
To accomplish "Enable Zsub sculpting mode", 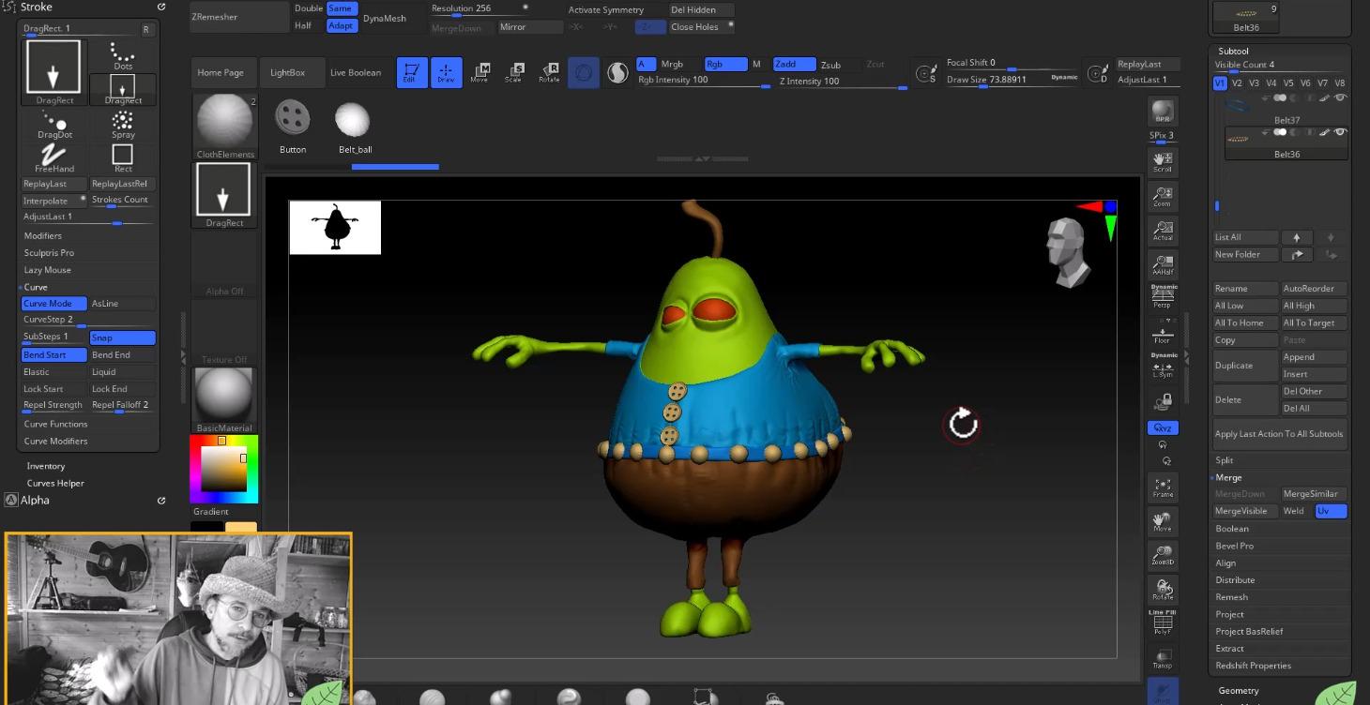I will point(830,64).
